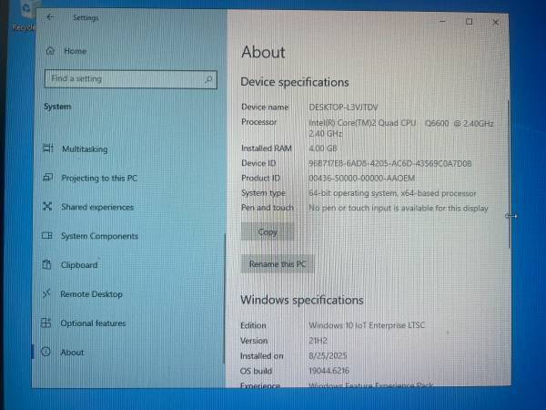The image size is (546, 410).
Task: Click the Clipboard icon
Action: 47,265
